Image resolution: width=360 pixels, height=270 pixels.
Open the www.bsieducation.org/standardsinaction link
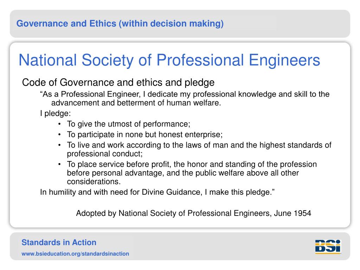tap(75, 254)
